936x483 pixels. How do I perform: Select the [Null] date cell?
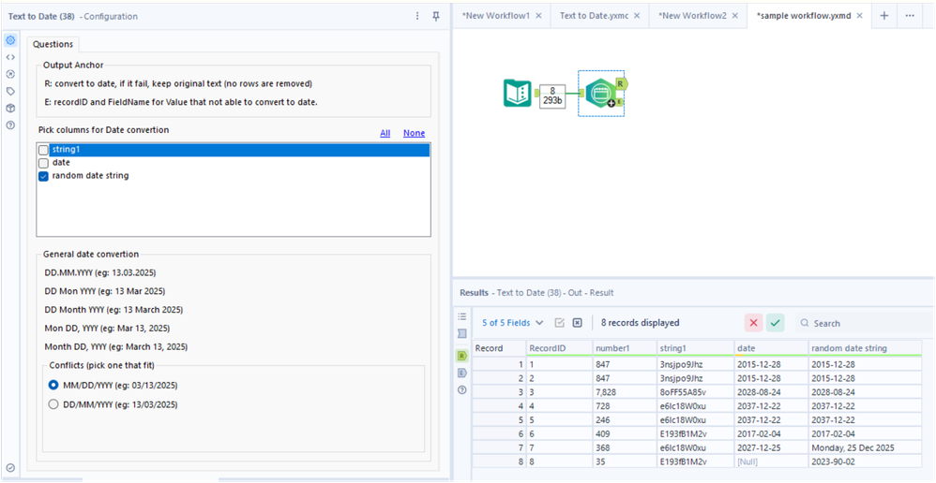771,461
